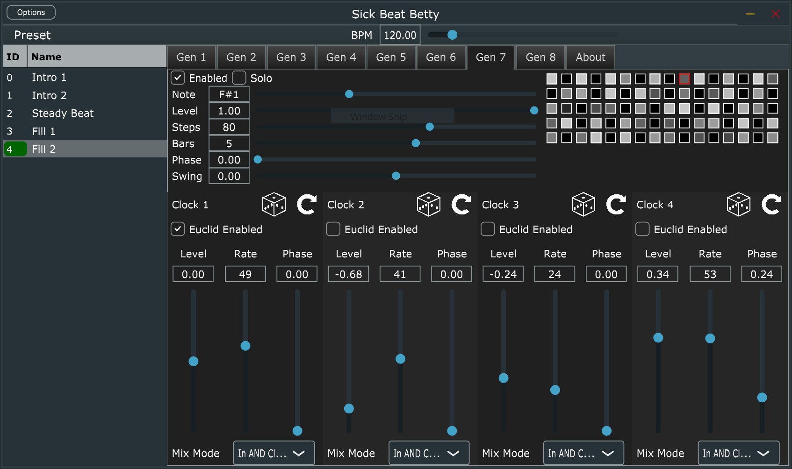This screenshot has width=792, height=469.
Task: Click the Steps slider handle
Action: [x=430, y=127]
